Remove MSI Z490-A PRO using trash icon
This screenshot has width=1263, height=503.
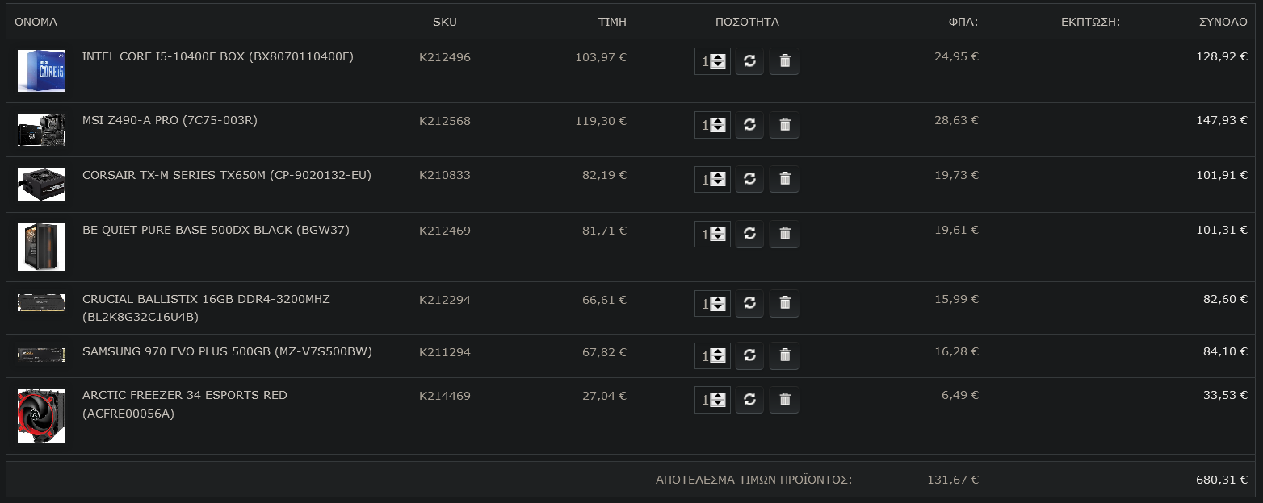[784, 125]
